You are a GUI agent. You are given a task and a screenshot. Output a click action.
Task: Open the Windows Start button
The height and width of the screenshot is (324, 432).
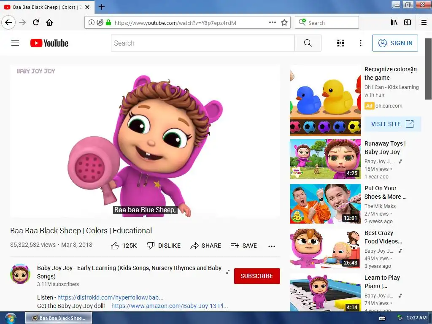pyautogui.click(x=10, y=318)
